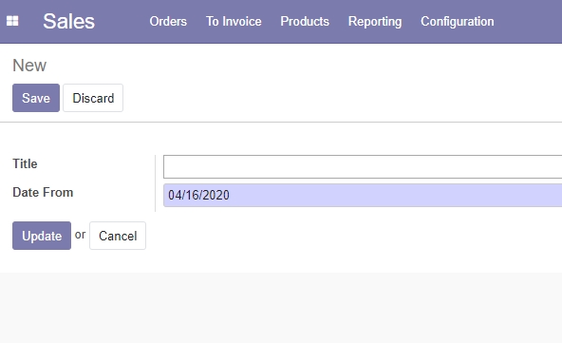Click the Title field label

pyautogui.click(x=25, y=163)
